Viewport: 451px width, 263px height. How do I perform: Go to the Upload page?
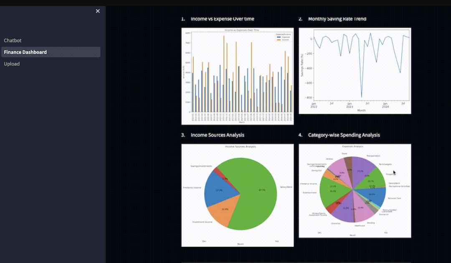coord(12,64)
